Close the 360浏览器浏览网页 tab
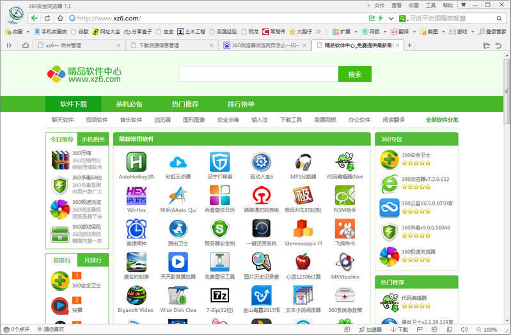511x335 pixels. coord(304,45)
